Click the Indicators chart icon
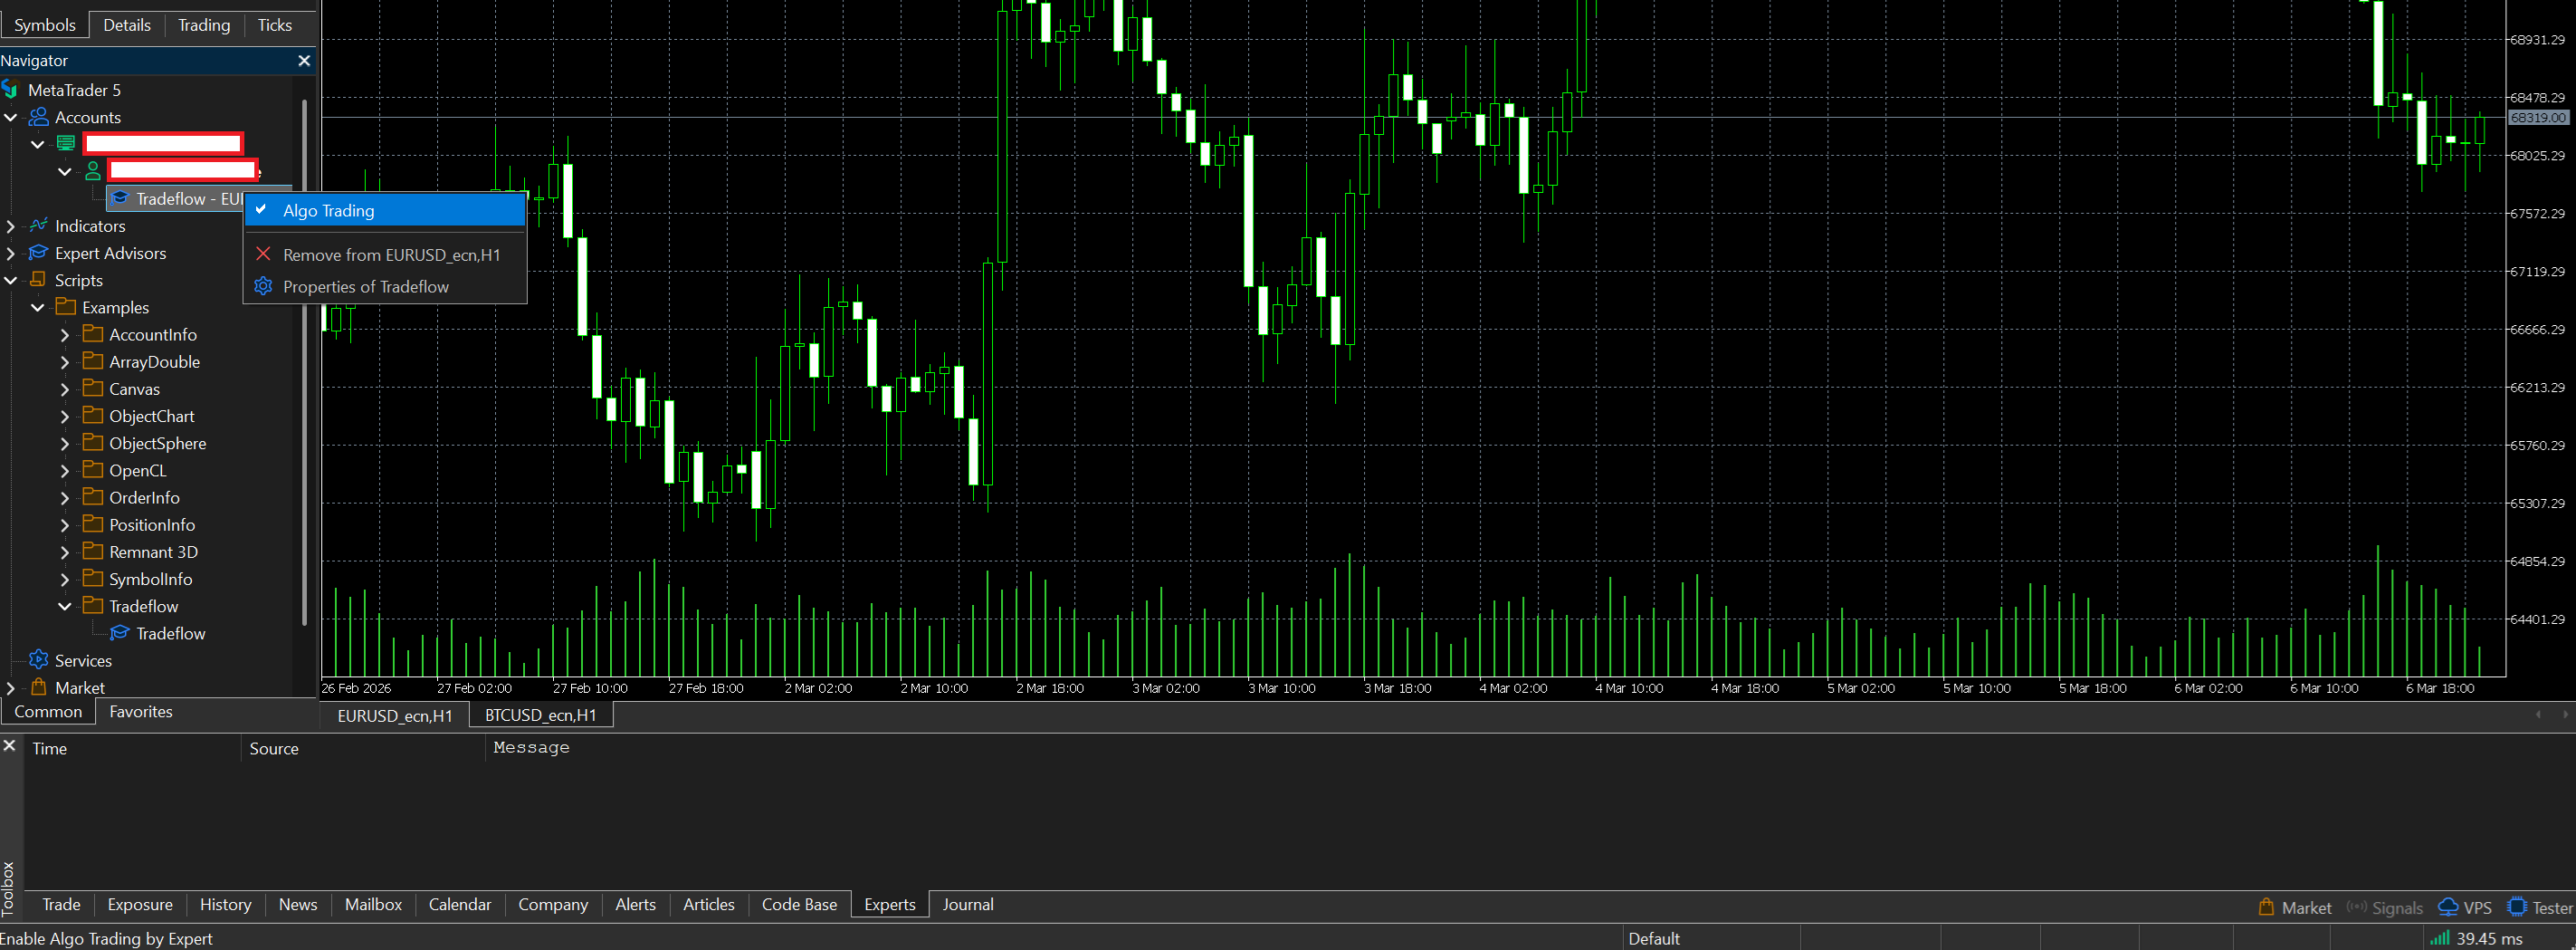Viewport: 2576px width, 950px height. (39, 226)
